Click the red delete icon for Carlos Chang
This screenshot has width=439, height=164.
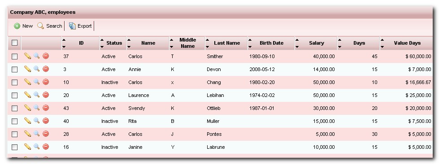pos(46,82)
